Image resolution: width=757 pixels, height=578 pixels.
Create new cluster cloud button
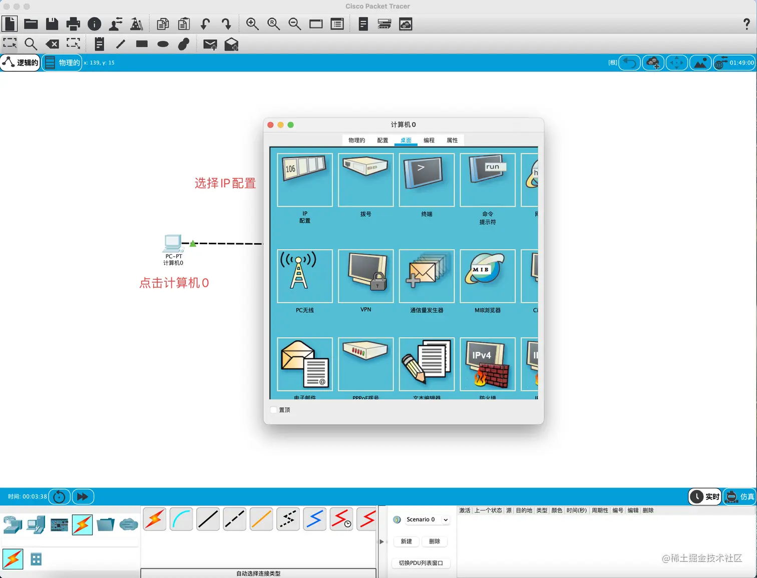653,63
